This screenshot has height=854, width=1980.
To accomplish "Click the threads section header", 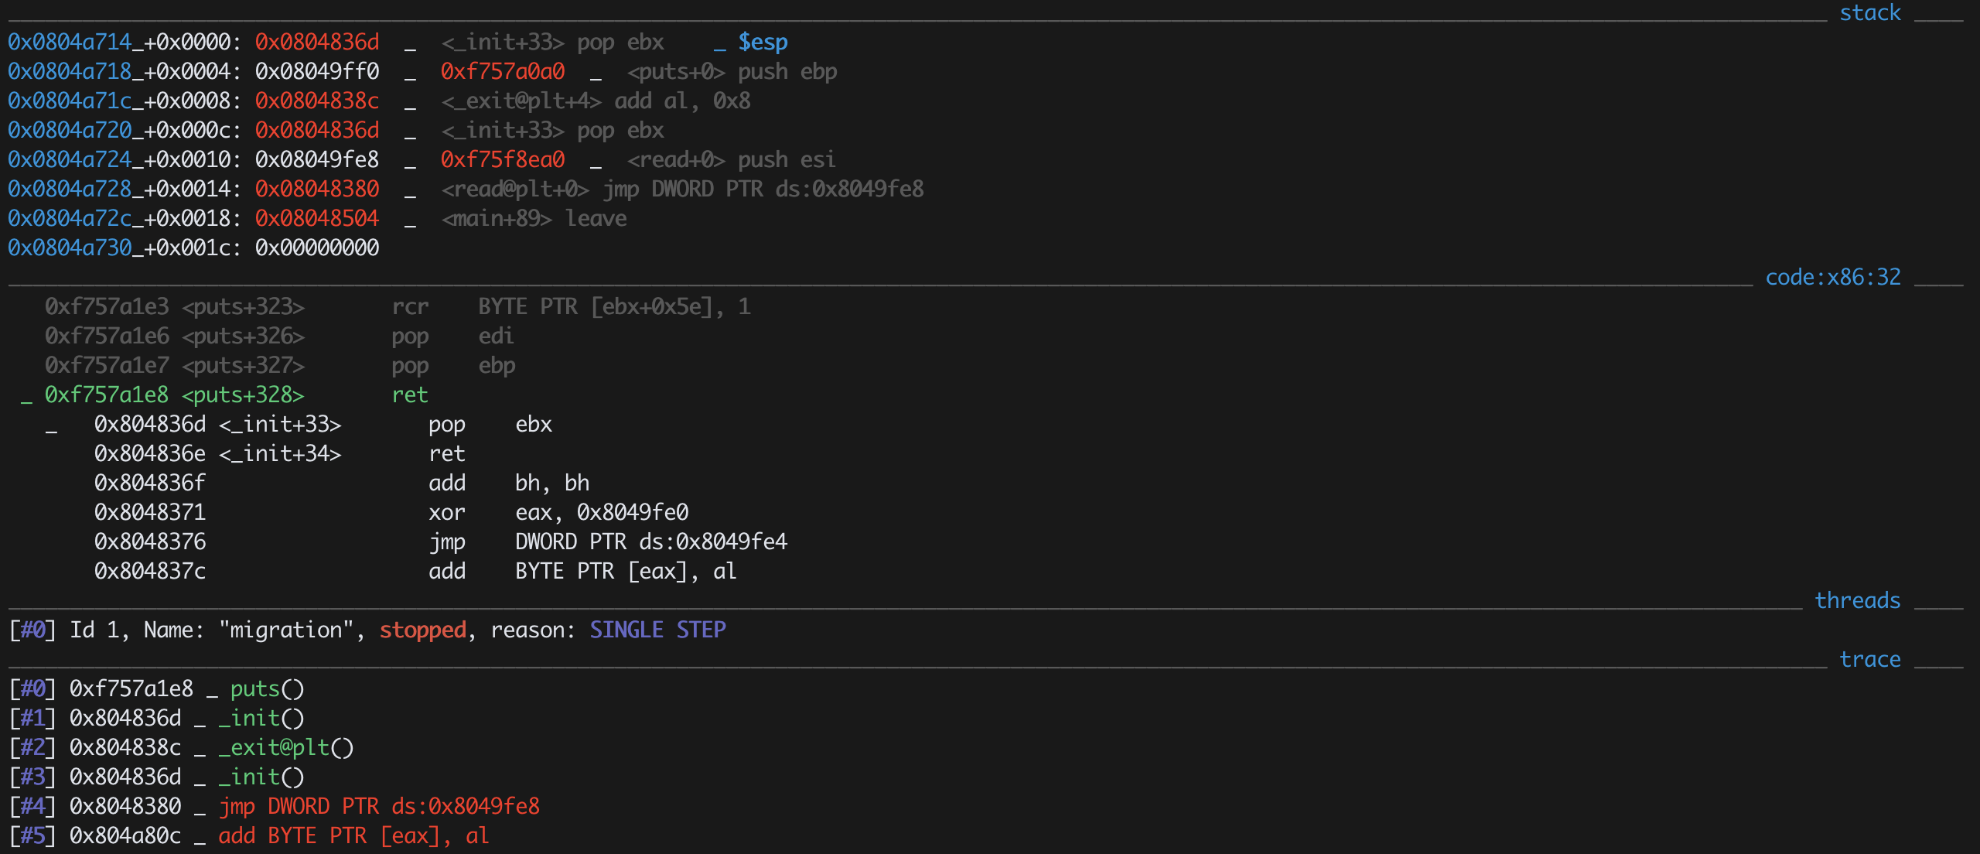I will (1858, 600).
